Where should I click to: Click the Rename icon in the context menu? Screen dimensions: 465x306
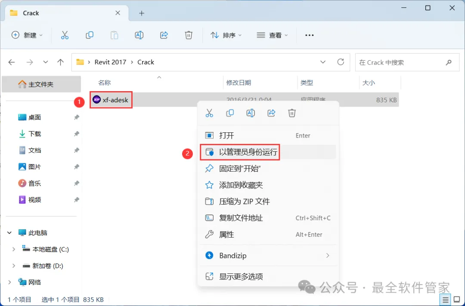tap(251, 113)
